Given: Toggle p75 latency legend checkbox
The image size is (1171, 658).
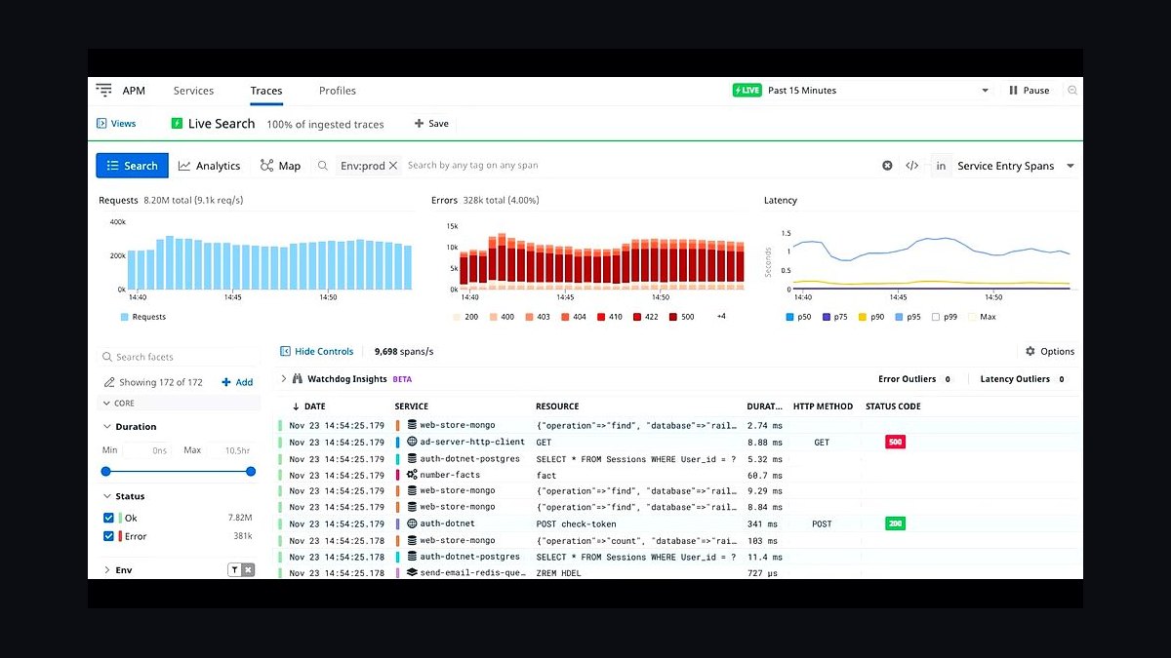Looking at the screenshot, I should (827, 317).
